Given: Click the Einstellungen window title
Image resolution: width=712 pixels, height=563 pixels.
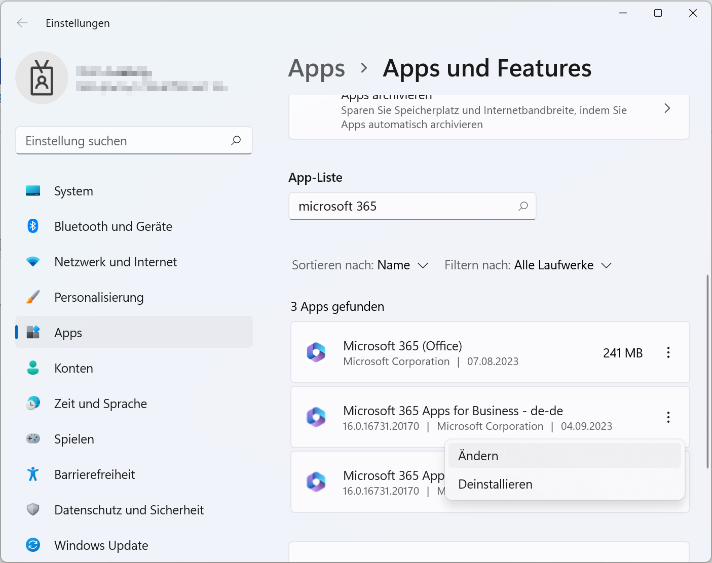Looking at the screenshot, I should [x=78, y=23].
